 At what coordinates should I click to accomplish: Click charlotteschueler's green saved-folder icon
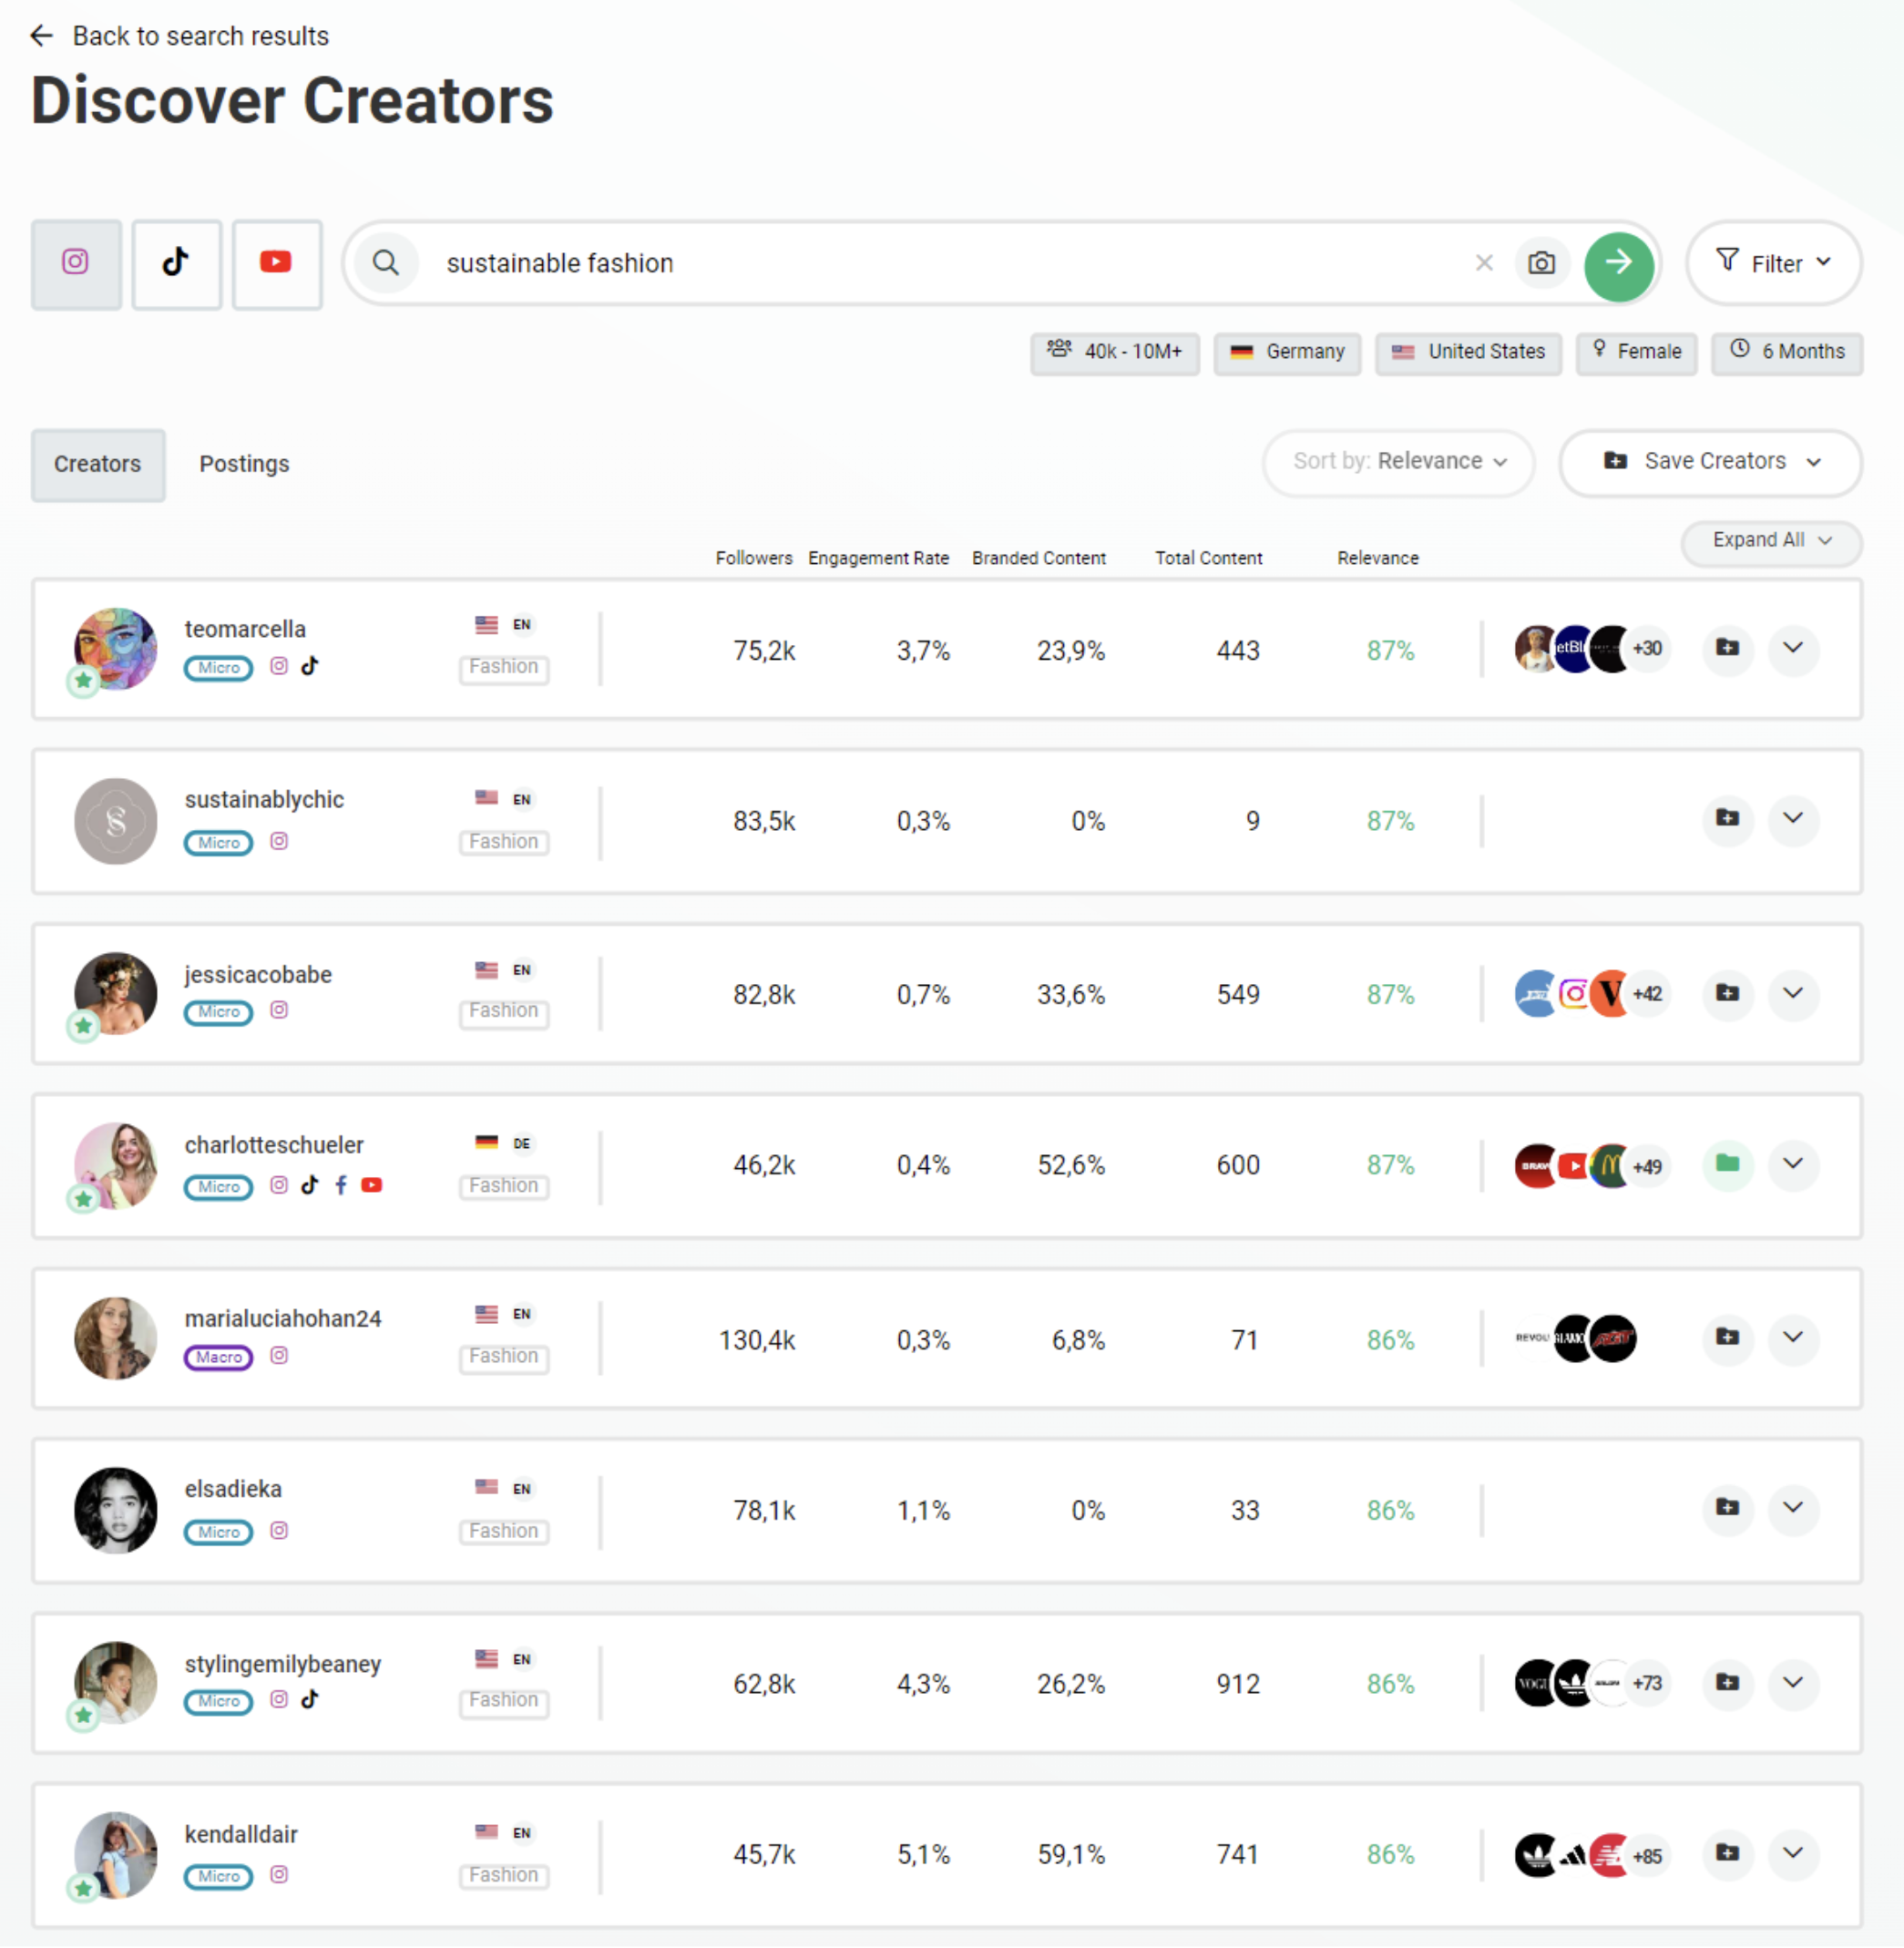pos(1727,1165)
